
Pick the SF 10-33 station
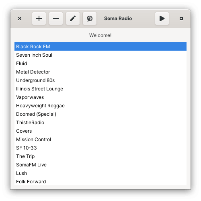(100, 148)
